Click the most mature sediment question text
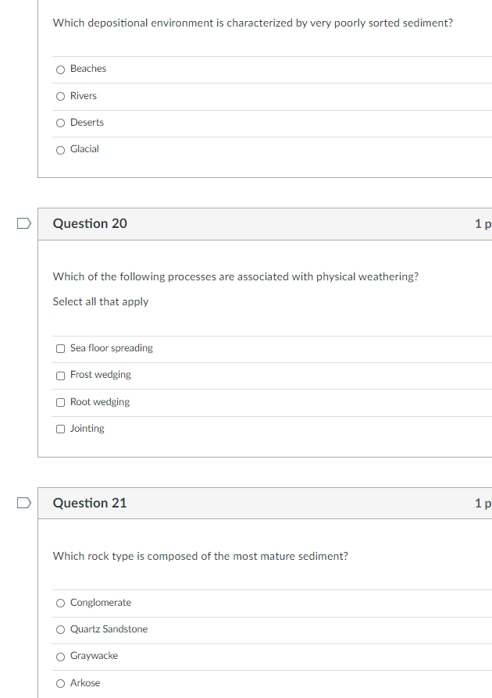492x698 pixels. click(x=200, y=557)
